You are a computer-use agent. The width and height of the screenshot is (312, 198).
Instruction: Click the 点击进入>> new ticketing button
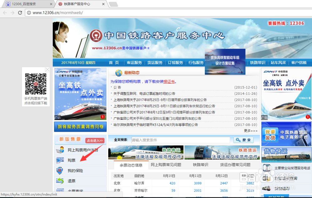pyautogui.click(x=95, y=141)
